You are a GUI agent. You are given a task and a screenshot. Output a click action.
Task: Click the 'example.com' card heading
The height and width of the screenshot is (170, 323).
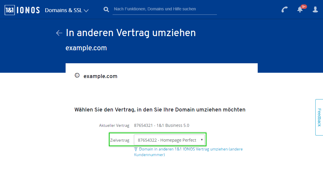click(x=100, y=76)
